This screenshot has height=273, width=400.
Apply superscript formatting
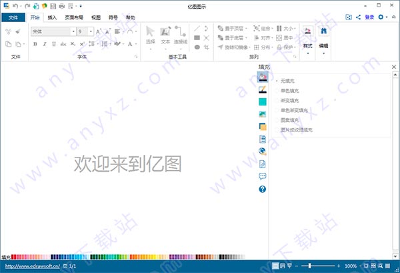[82, 44]
